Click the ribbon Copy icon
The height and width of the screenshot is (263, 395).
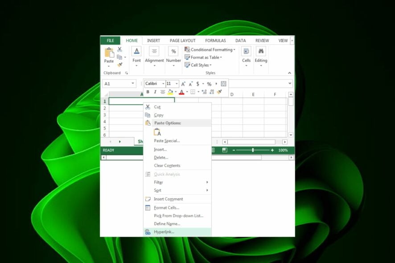pos(119,57)
